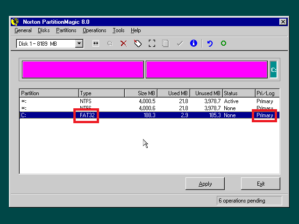Click the FAT32 type cell

pos(87,115)
